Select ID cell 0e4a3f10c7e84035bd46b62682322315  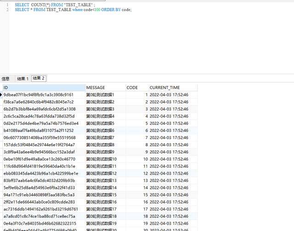point(44,223)
